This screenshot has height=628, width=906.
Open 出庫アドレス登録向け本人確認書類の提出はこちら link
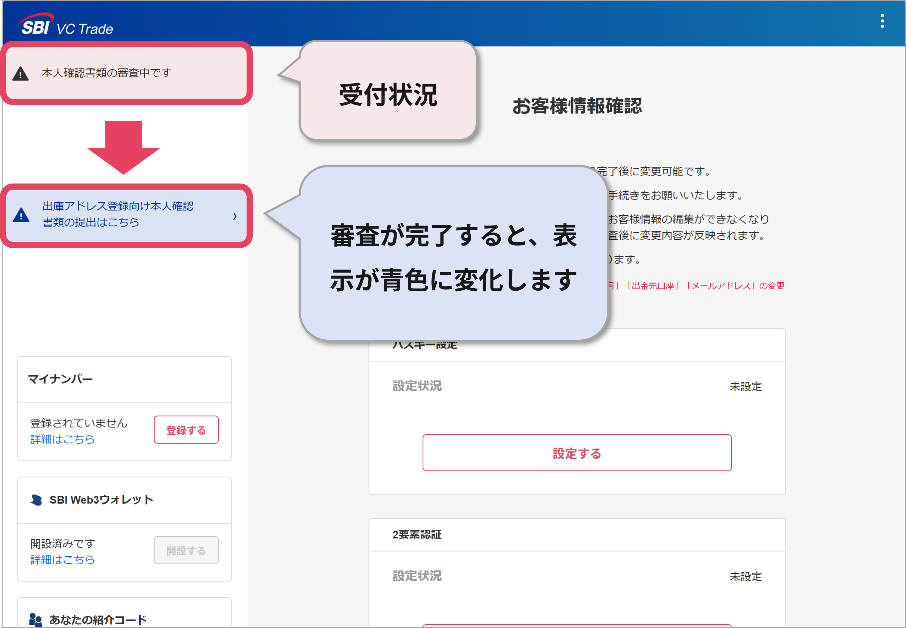(118, 214)
